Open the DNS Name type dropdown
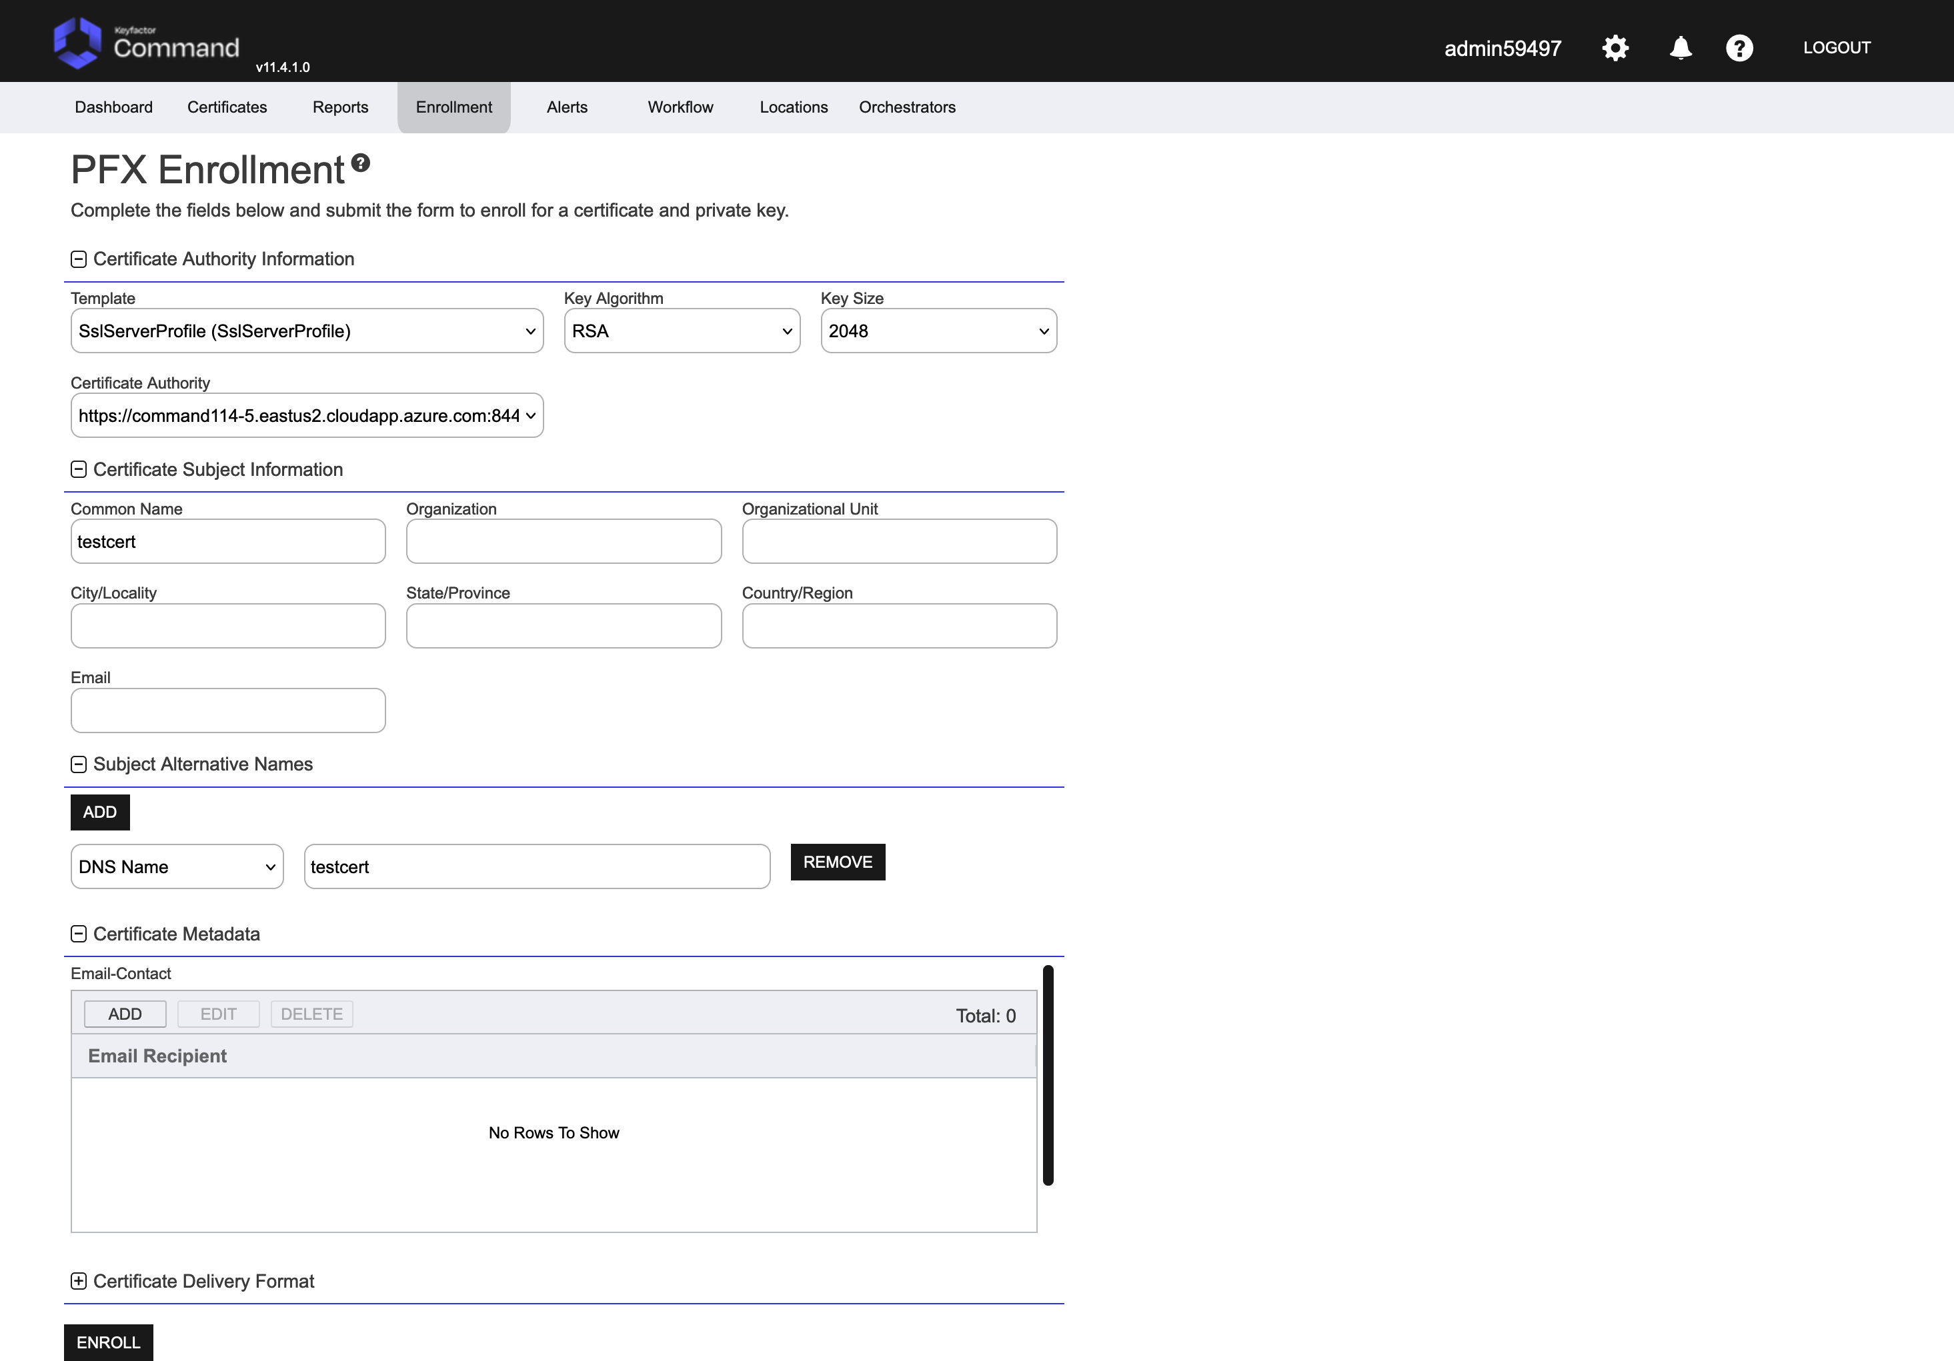The height and width of the screenshot is (1361, 1954). tap(176, 866)
